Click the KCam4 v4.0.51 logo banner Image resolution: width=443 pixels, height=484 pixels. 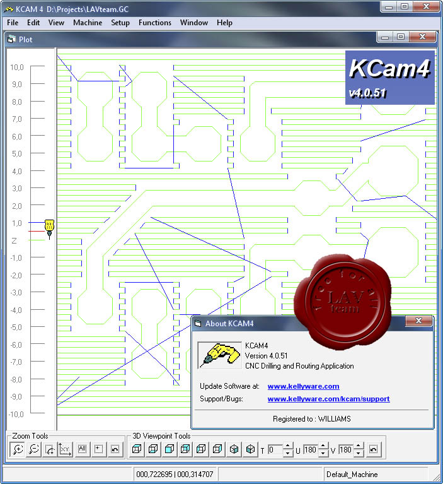389,78
